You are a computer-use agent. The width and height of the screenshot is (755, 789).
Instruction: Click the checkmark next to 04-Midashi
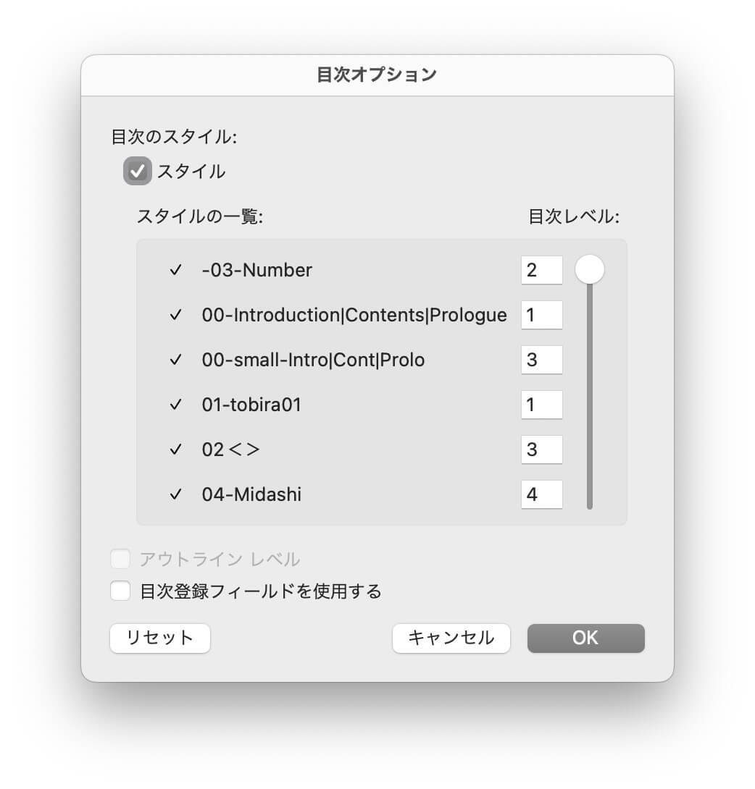(x=175, y=495)
